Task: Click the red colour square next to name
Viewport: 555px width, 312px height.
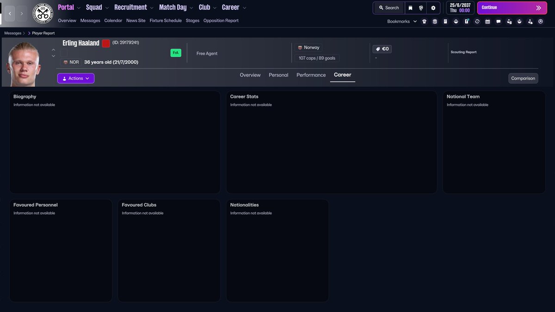Action: tap(106, 43)
